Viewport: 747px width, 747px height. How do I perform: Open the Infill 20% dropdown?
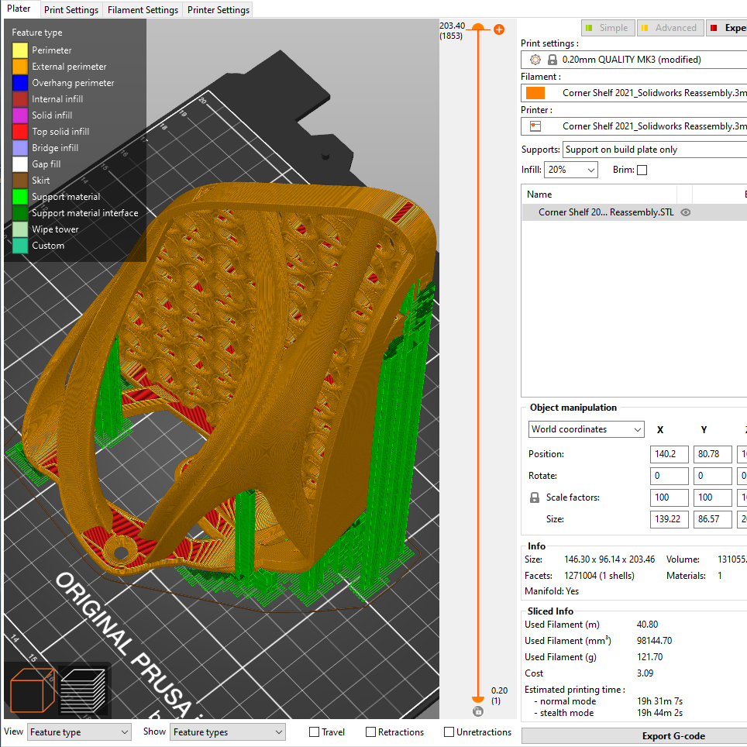[x=571, y=170]
